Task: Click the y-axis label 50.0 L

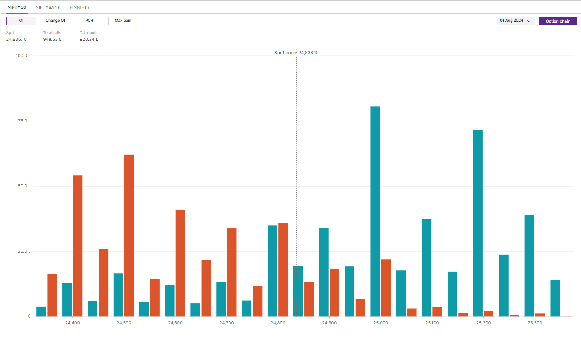Action: pyautogui.click(x=24, y=186)
